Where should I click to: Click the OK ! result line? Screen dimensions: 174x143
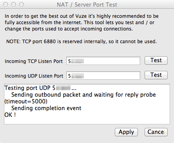[10, 115]
